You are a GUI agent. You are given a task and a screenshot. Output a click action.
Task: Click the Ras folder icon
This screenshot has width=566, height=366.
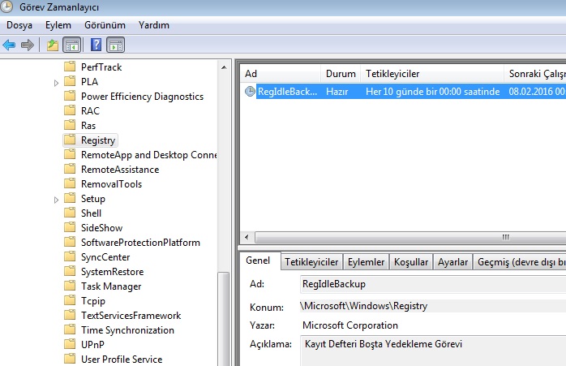[x=70, y=125]
